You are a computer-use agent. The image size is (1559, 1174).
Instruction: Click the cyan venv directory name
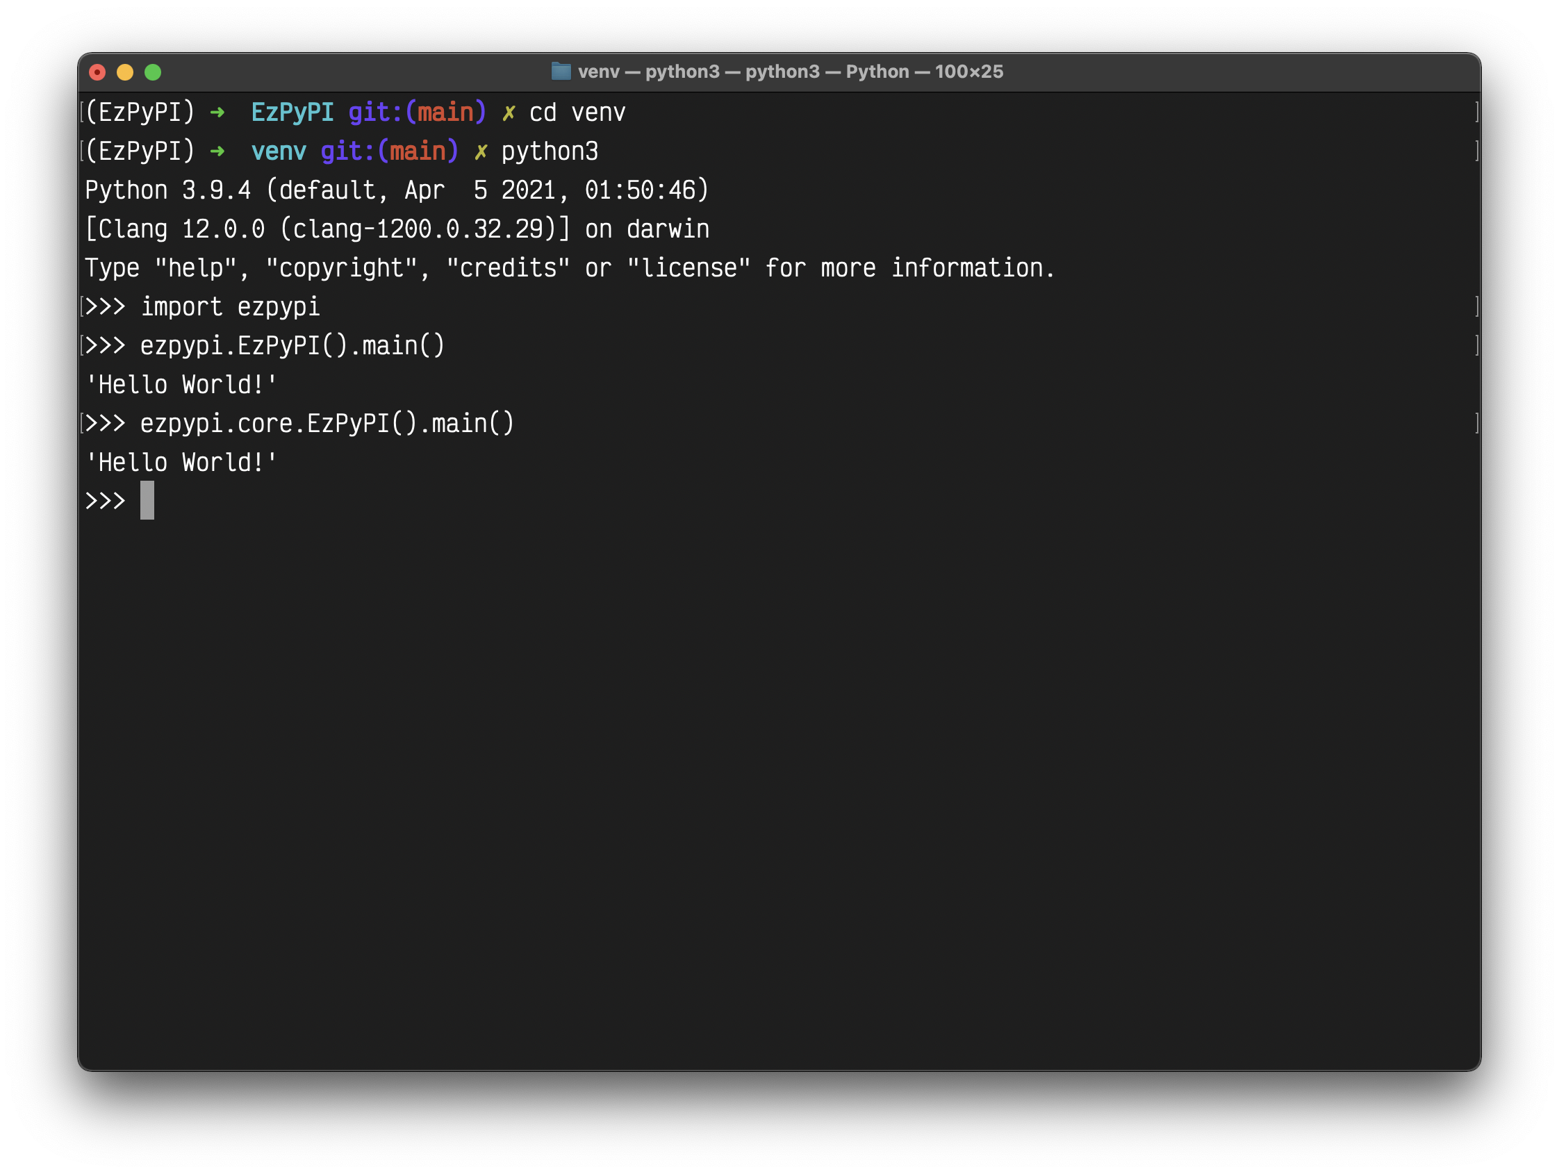click(x=279, y=151)
